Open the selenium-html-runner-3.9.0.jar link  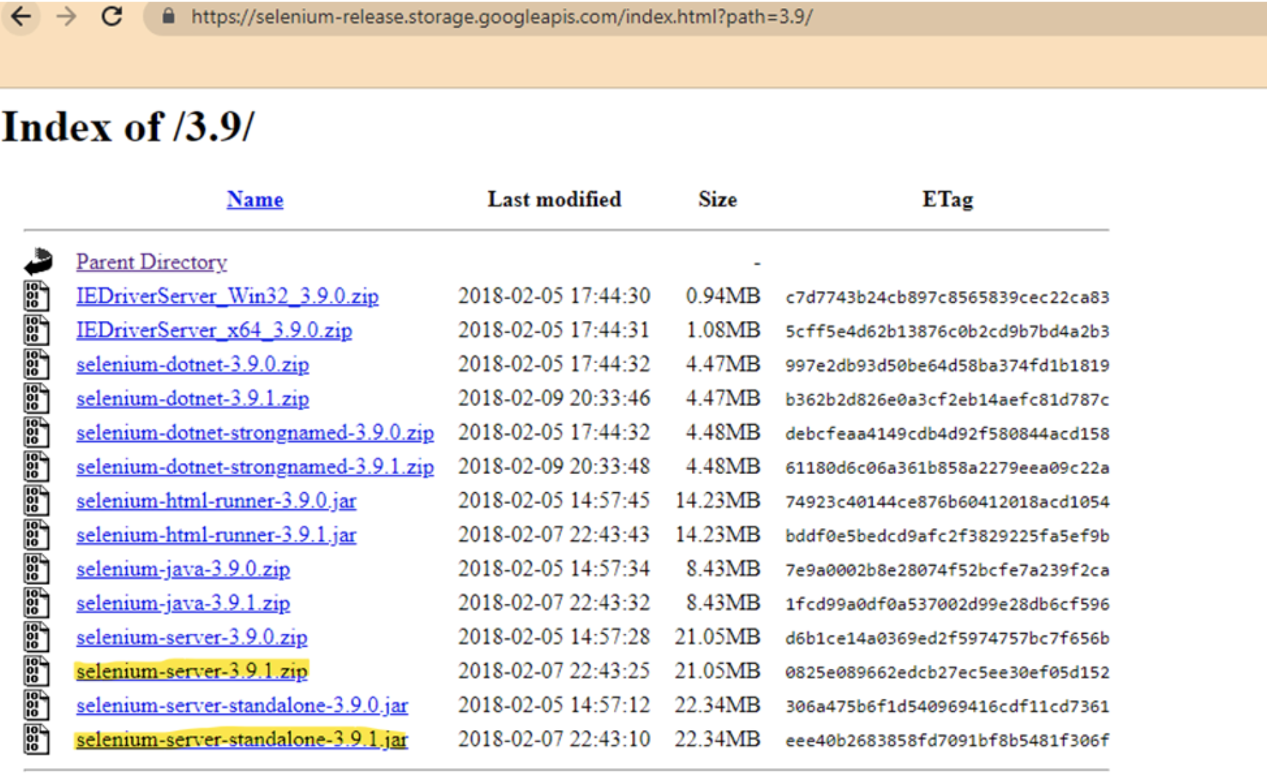[x=216, y=500]
